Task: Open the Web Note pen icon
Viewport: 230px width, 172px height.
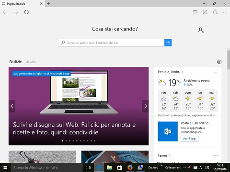Action: click(x=205, y=12)
